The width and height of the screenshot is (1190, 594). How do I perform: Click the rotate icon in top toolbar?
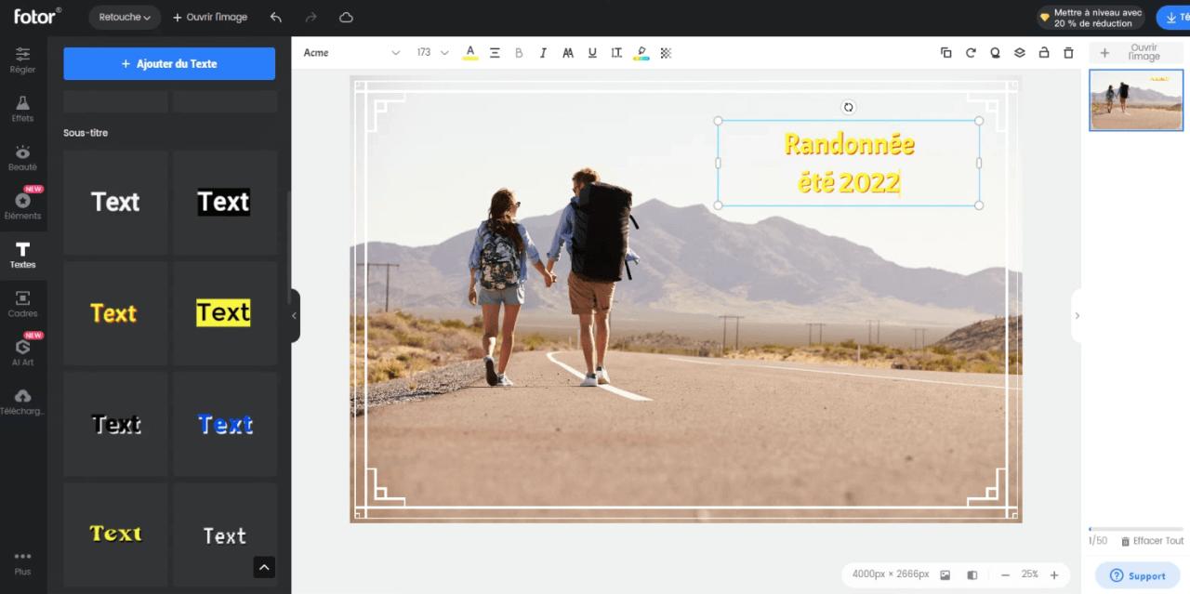971,53
